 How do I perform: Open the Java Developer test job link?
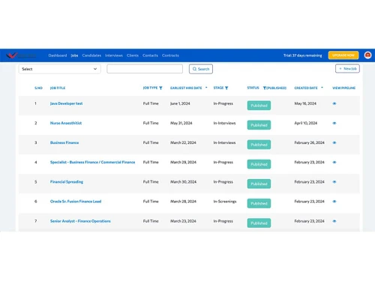tap(66, 103)
